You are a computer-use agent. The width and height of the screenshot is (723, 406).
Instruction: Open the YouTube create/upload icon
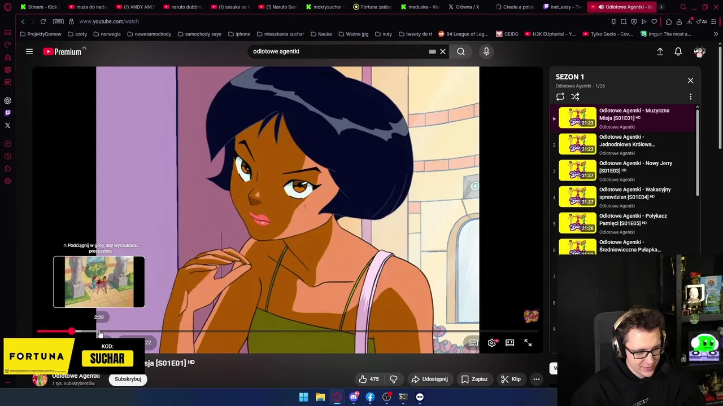pos(660,51)
